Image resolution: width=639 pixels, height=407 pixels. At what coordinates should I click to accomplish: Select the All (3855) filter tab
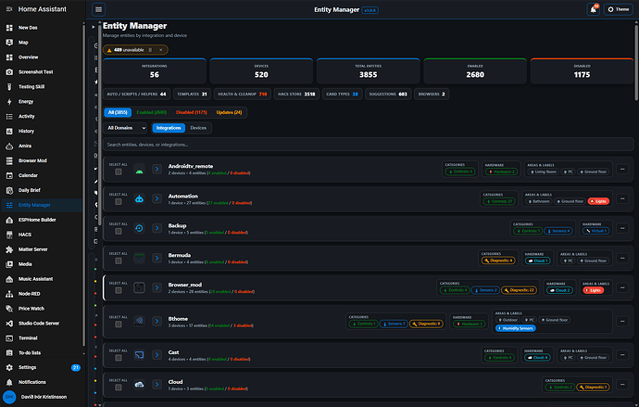[x=118, y=112]
